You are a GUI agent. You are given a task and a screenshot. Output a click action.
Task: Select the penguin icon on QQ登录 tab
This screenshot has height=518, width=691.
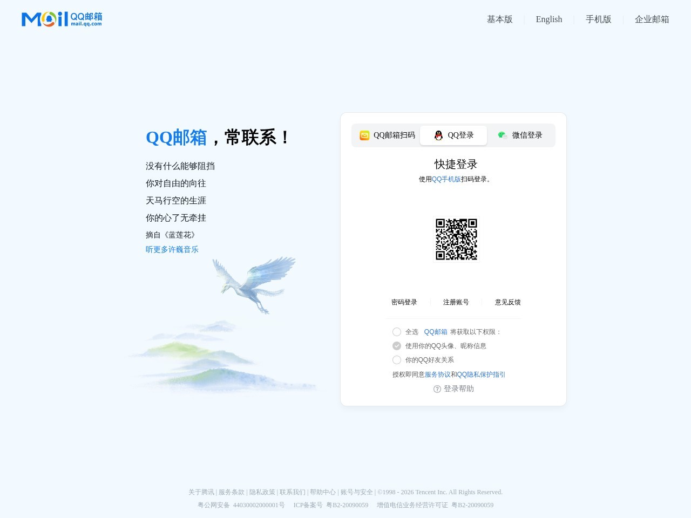click(437, 135)
